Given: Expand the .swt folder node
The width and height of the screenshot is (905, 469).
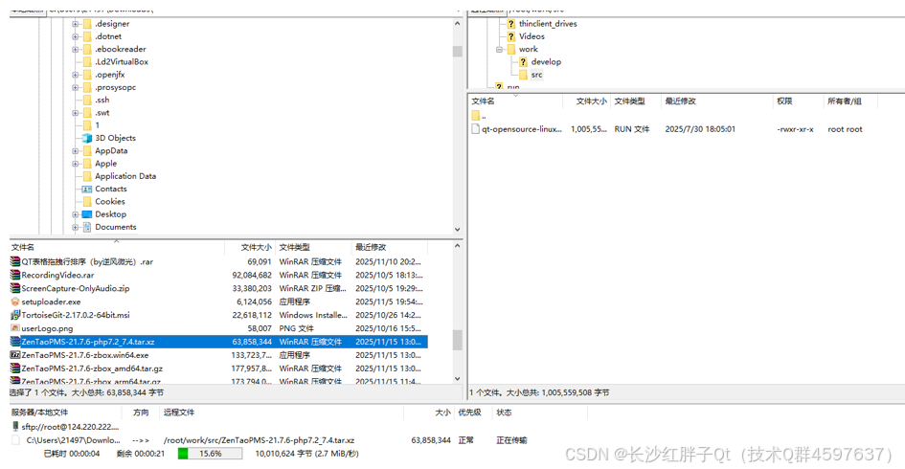Looking at the screenshot, I should 75,113.
